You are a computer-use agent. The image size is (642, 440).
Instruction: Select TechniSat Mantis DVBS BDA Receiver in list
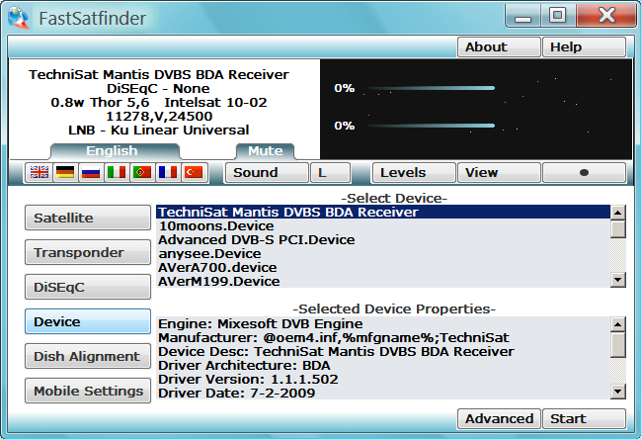click(383, 212)
